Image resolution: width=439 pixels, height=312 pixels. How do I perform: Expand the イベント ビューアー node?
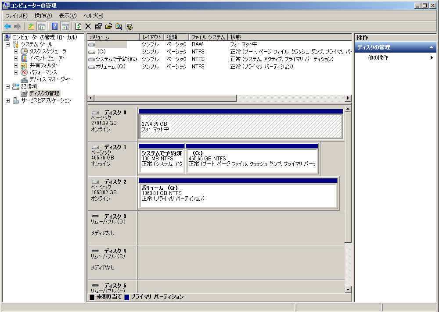pos(16,58)
